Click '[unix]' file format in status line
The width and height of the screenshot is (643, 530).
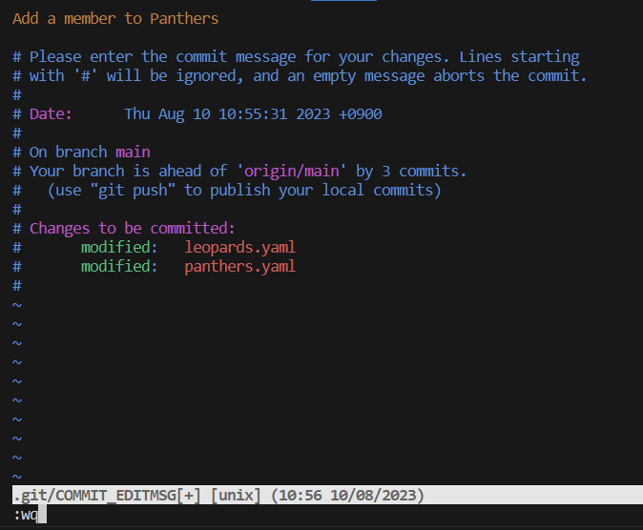coord(236,495)
